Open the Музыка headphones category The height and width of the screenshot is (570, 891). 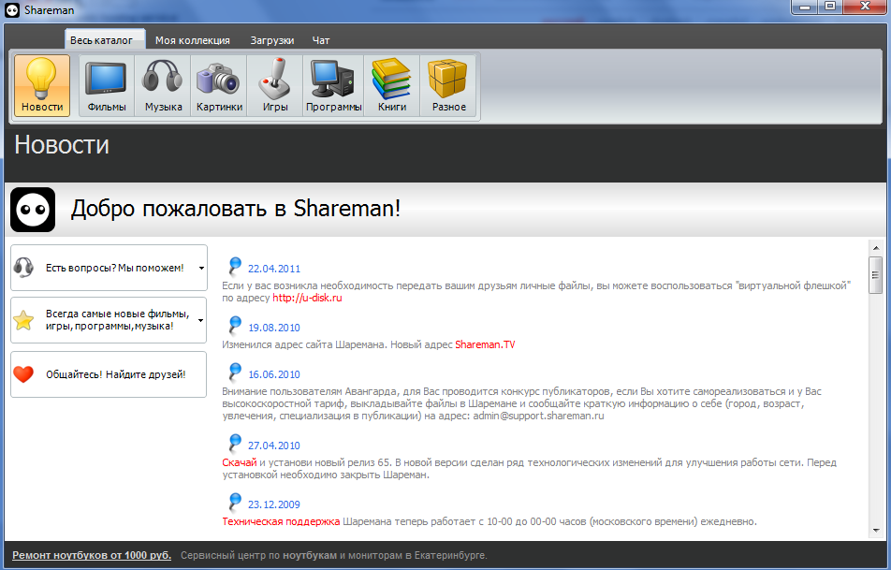tap(163, 86)
